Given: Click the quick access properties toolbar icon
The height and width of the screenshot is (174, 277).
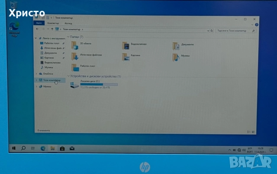Looking at the screenshot, I should point(43,18).
